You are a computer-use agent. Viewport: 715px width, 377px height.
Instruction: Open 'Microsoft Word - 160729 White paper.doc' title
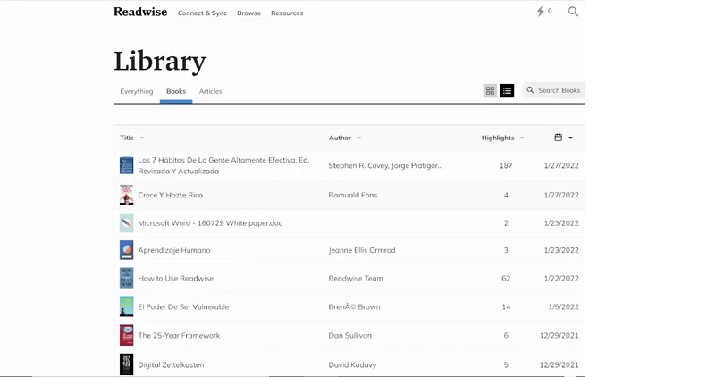coord(210,223)
